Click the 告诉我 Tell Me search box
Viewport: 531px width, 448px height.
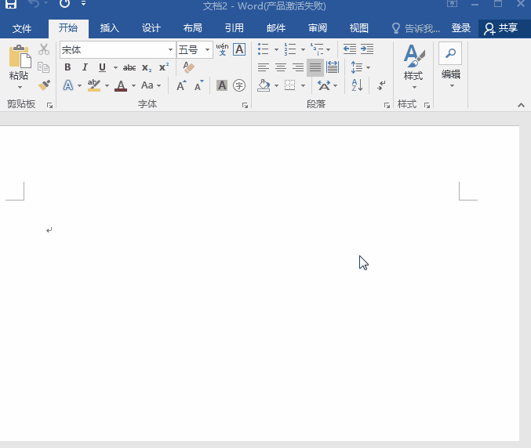[416, 28]
